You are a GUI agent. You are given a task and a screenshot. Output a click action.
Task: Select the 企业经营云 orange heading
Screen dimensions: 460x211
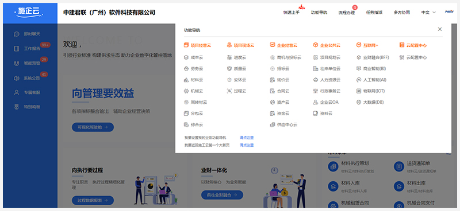tap(283, 45)
